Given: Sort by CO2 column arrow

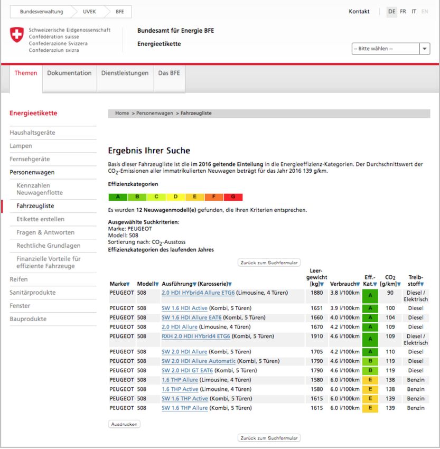Looking at the screenshot, I should point(399,284).
